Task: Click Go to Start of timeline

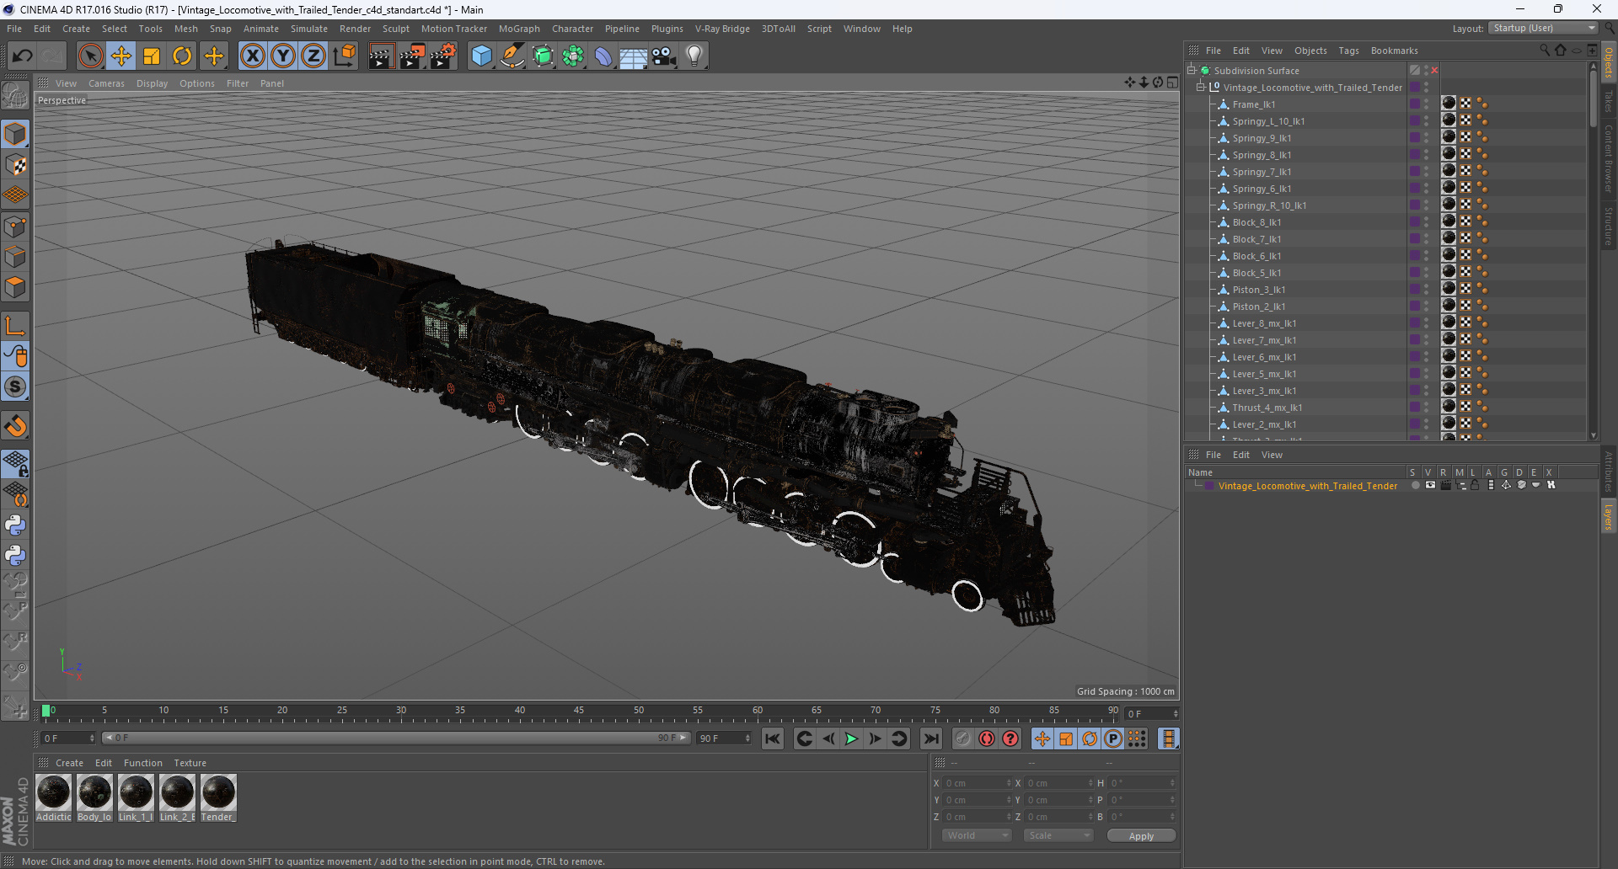Action: (773, 739)
